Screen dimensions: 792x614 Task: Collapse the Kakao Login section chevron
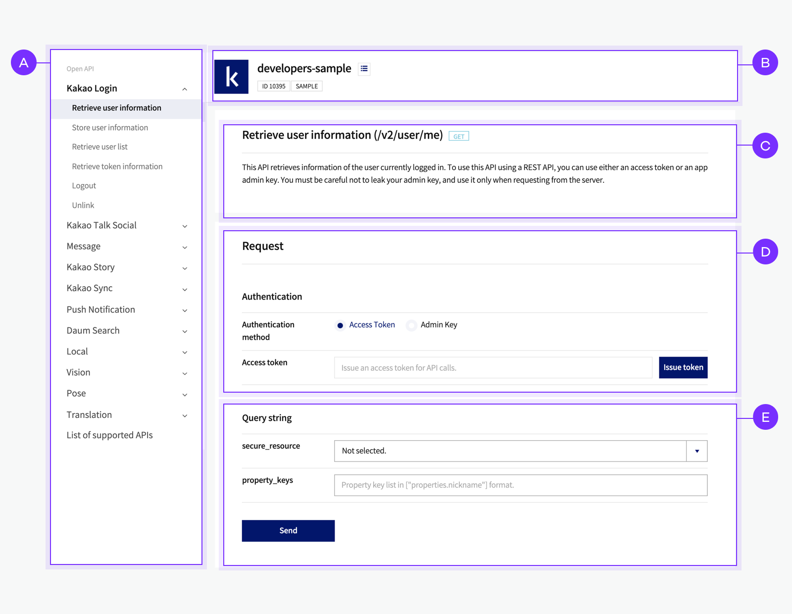click(185, 89)
